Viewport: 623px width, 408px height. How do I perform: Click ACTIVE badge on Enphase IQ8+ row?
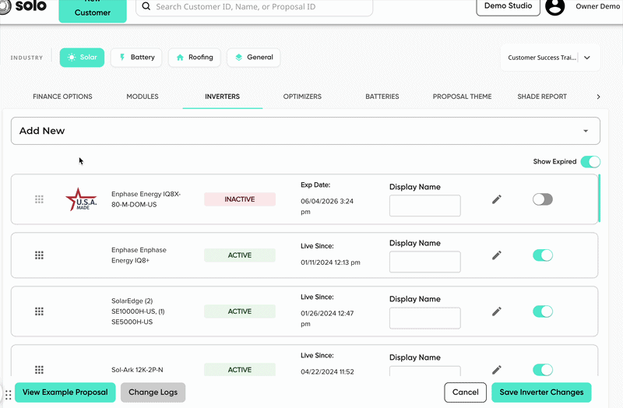pos(240,255)
